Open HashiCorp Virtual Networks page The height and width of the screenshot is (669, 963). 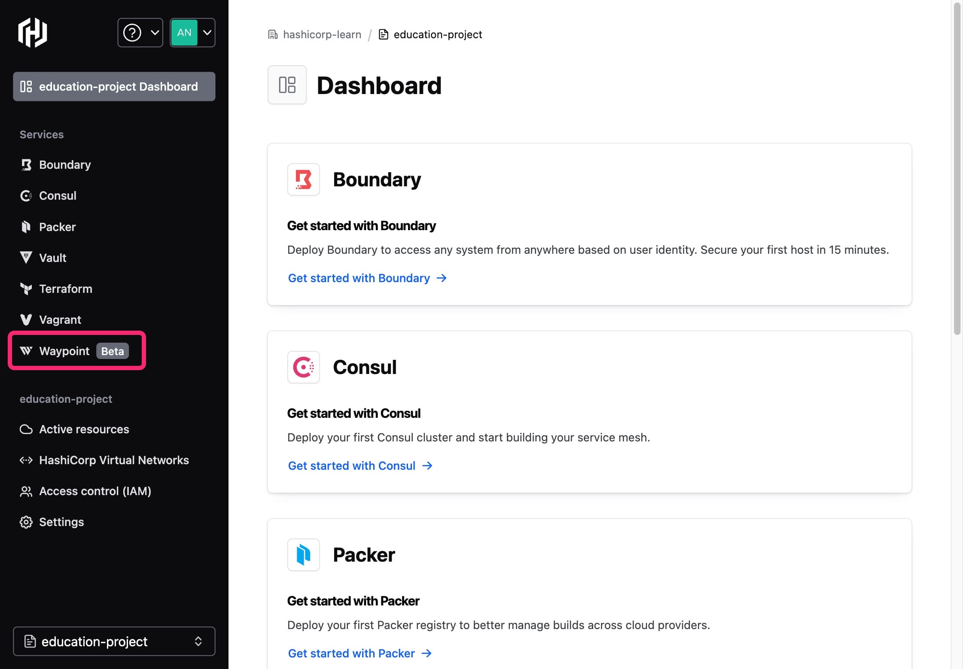point(114,460)
